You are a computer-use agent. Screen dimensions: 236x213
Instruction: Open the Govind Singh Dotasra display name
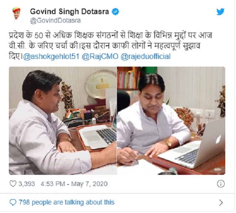(70, 11)
